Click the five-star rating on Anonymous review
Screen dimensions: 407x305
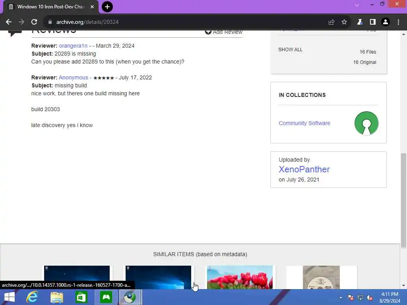[104, 78]
